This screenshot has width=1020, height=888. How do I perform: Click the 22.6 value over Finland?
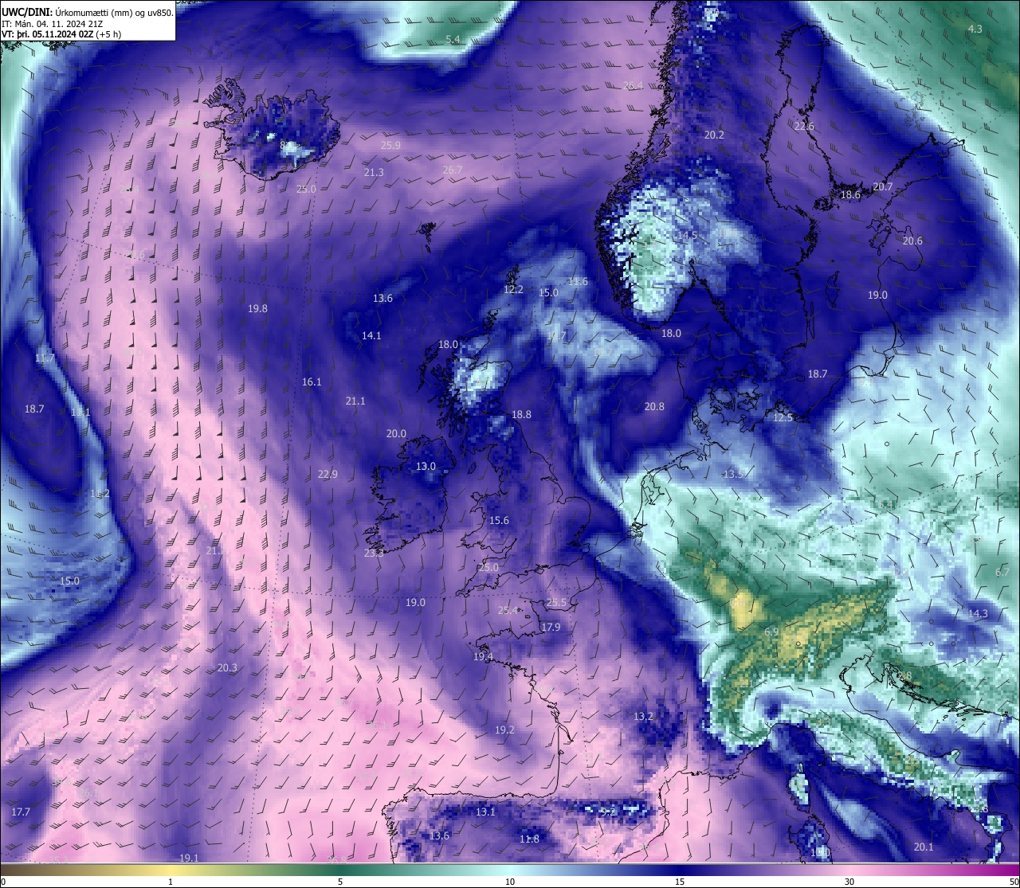coord(804,127)
